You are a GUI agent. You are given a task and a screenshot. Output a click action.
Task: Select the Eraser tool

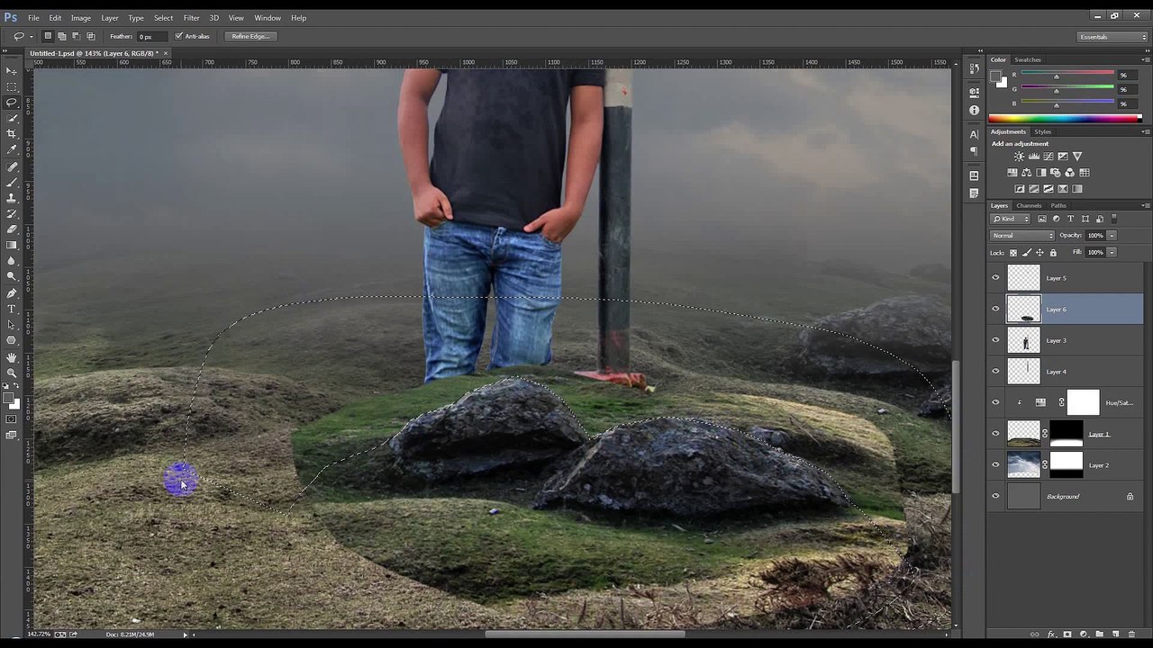tap(12, 229)
